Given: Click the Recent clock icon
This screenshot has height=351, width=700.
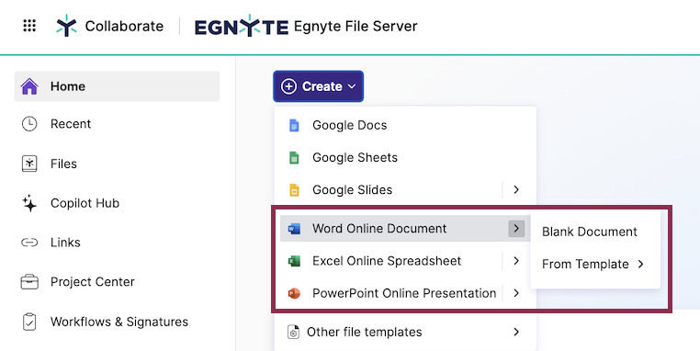Looking at the screenshot, I should (29, 124).
